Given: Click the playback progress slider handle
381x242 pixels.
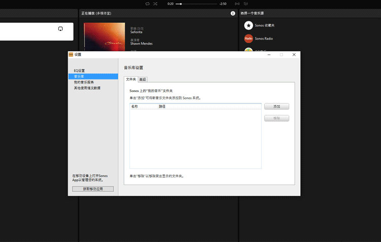Looking at the screenshot, I should (181, 4).
